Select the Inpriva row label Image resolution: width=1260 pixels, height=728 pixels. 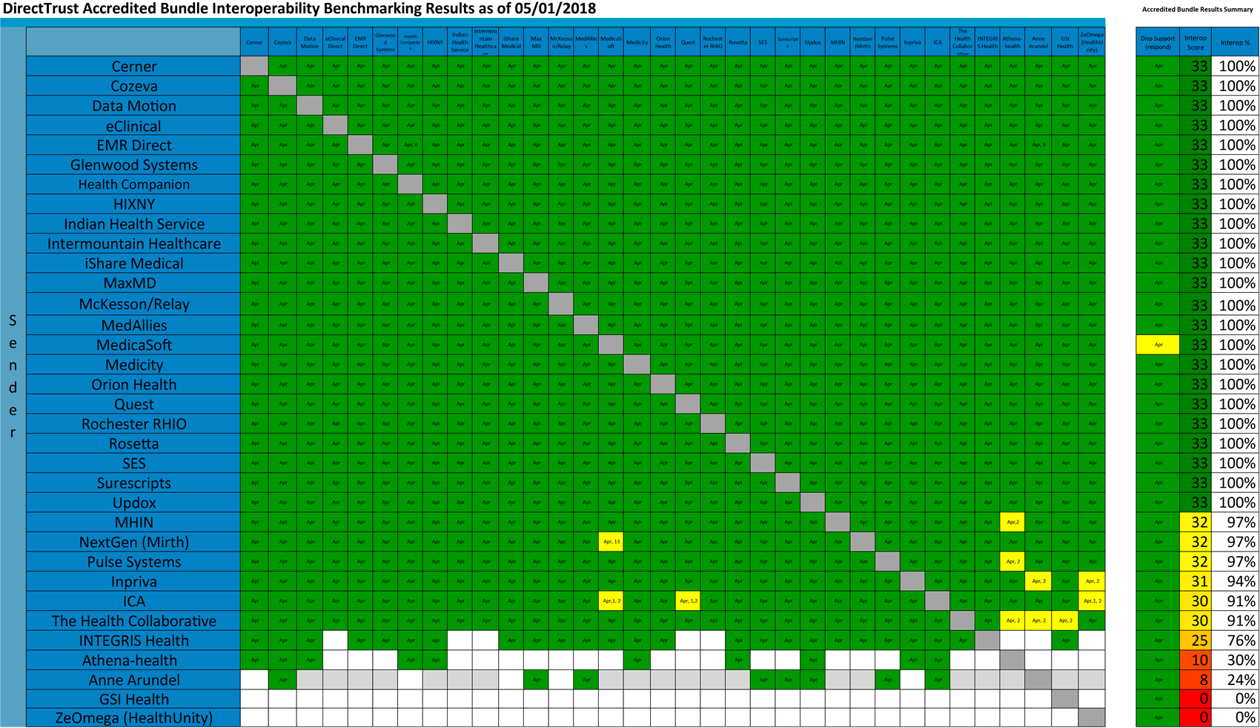tap(133, 581)
